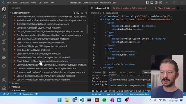Open the View menu
The width and height of the screenshot is (186, 104).
click(34, 3)
